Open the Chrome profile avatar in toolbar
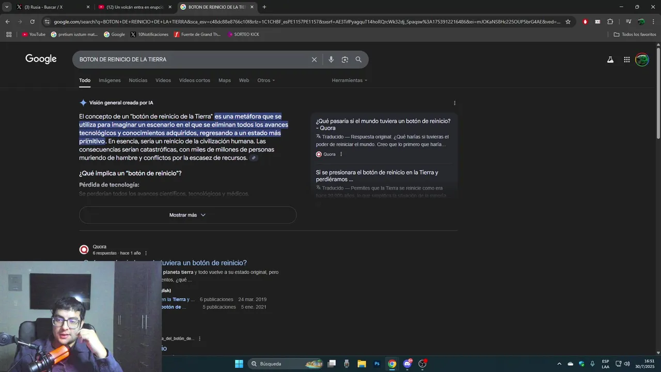The height and width of the screenshot is (372, 661). tap(641, 22)
